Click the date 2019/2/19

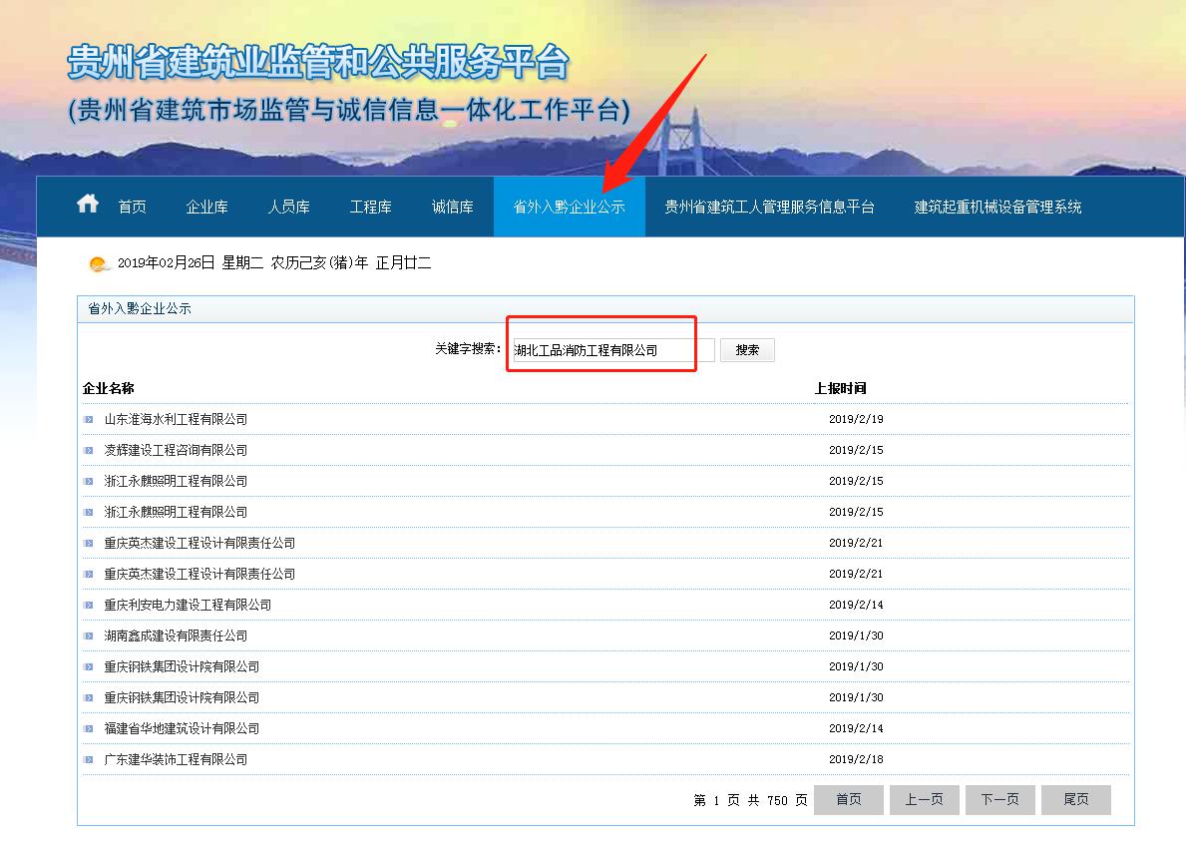click(x=856, y=419)
